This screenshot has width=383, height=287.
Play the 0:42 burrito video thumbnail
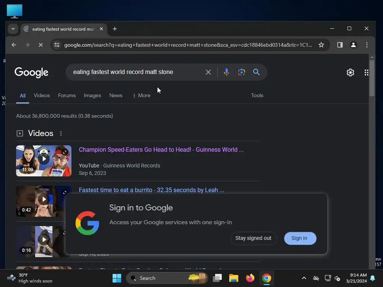(x=41, y=201)
